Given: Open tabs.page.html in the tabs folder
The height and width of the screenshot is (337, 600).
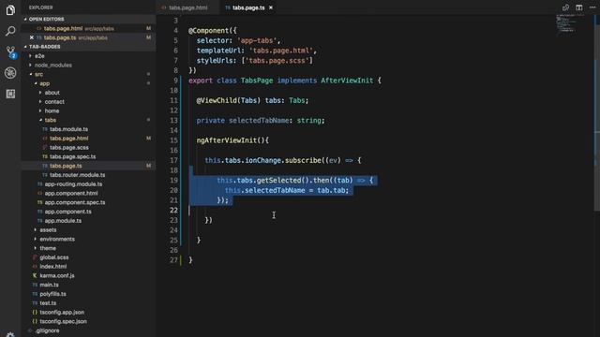Looking at the screenshot, I should 68,139.
